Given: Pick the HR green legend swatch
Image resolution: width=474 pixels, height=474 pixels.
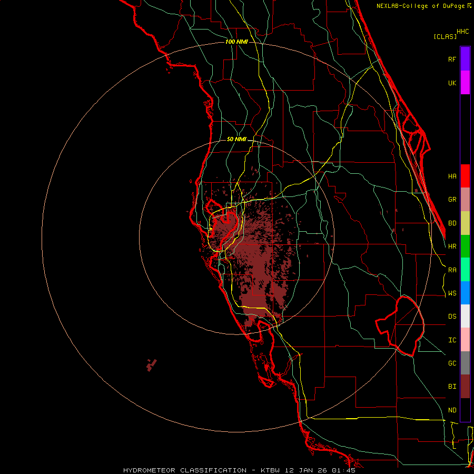Looking at the screenshot, I should tap(465, 246).
